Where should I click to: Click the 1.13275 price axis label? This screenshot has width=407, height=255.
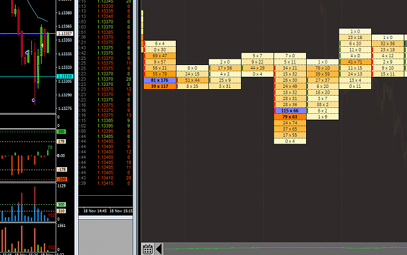click(x=65, y=109)
